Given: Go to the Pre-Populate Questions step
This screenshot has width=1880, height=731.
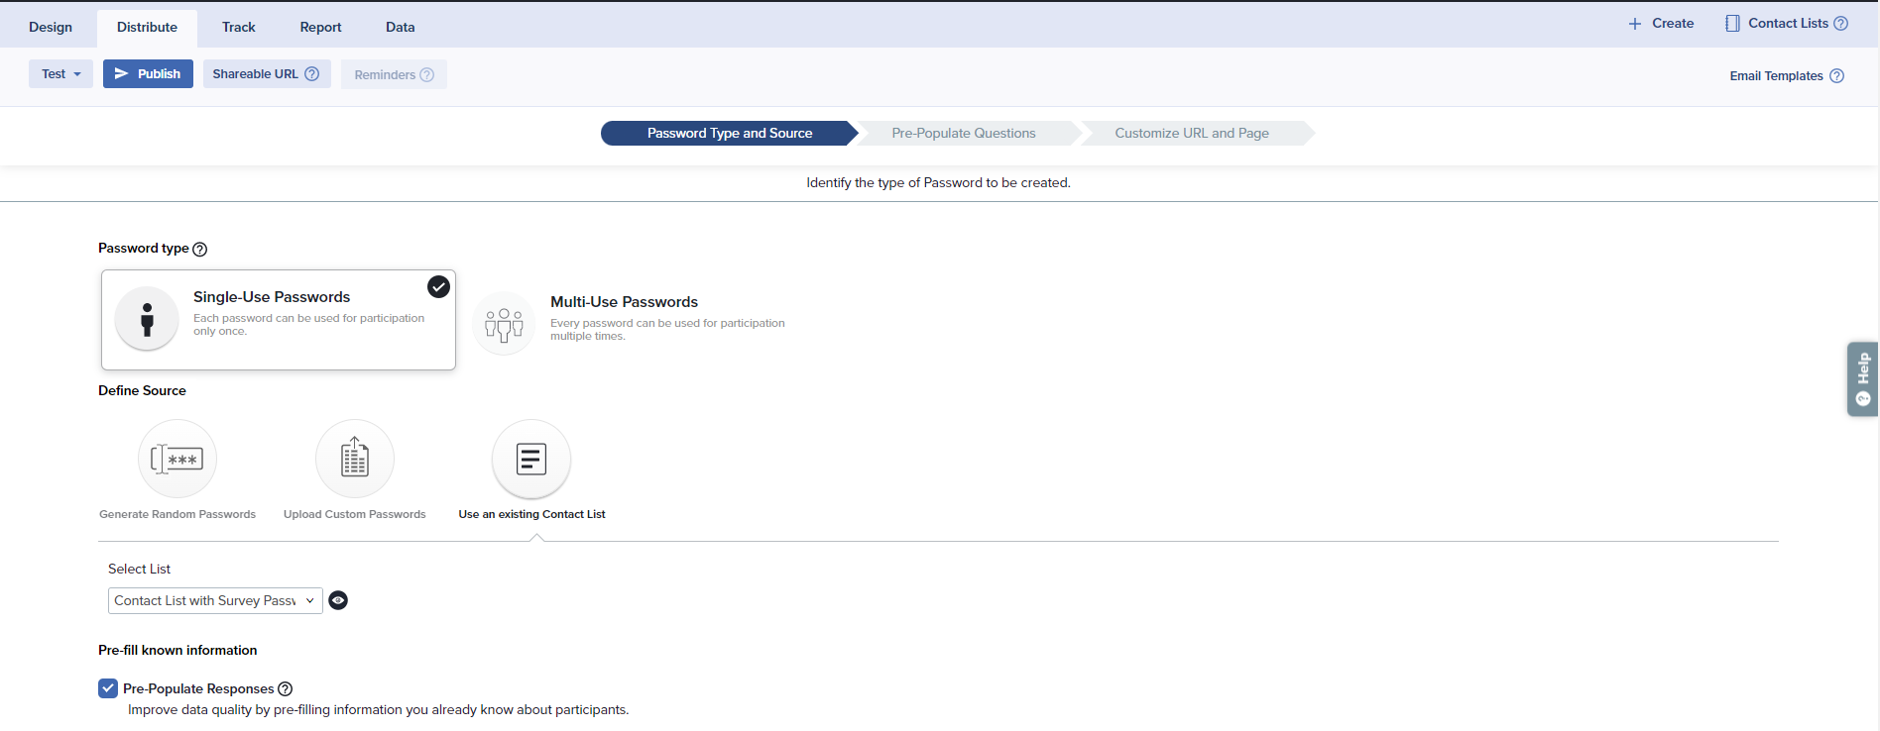Looking at the screenshot, I should [963, 134].
